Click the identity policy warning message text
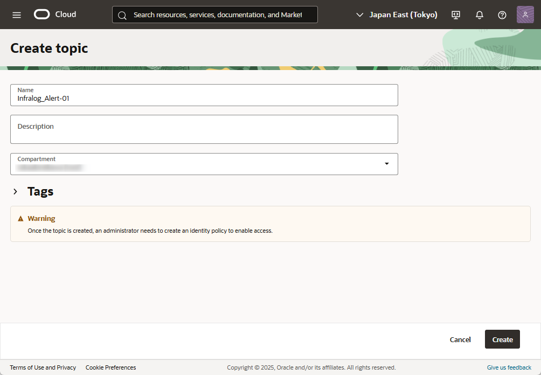 (x=150, y=231)
